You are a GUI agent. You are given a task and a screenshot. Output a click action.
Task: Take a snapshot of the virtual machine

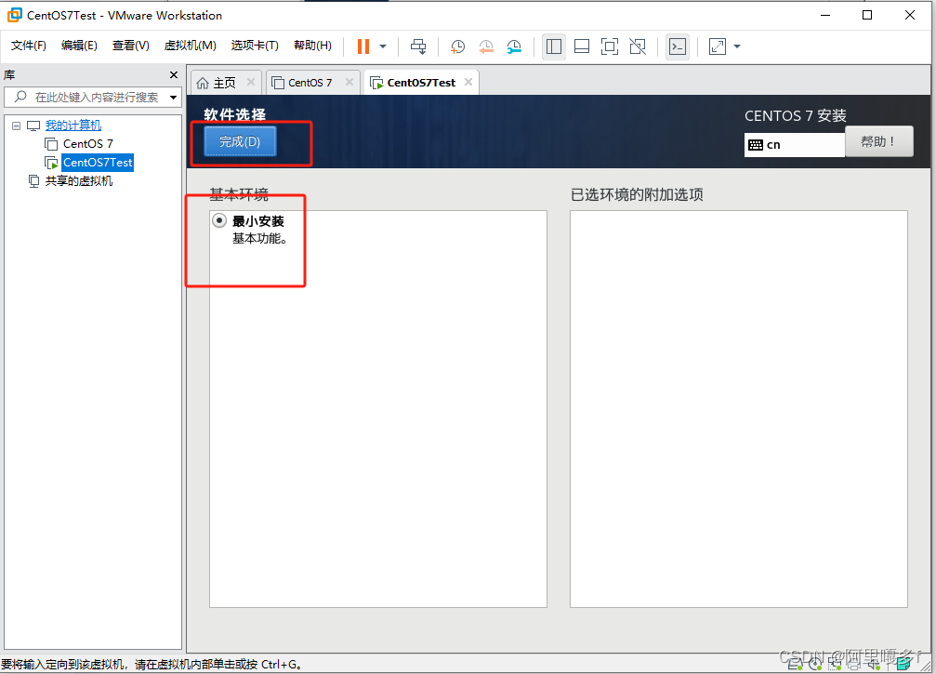tap(456, 46)
